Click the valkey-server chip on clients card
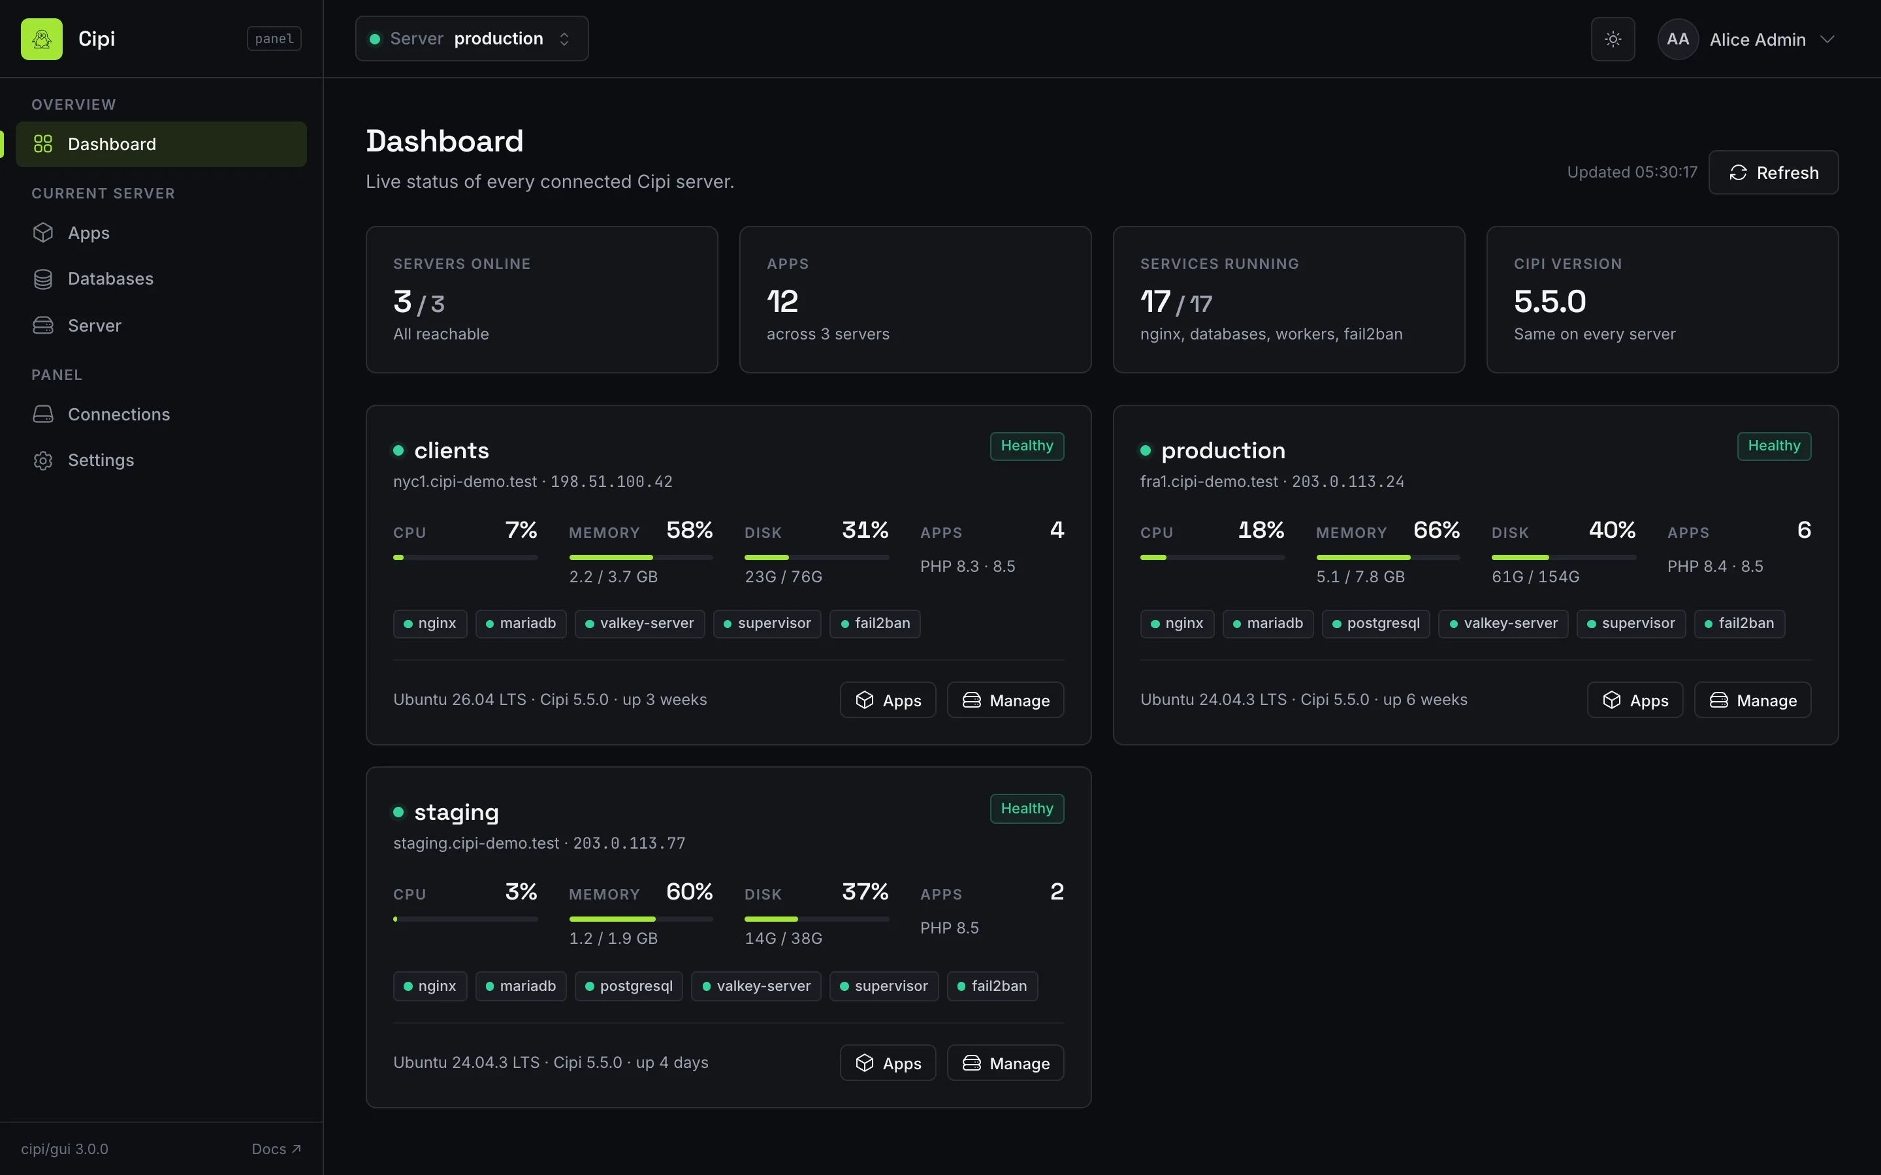The width and height of the screenshot is (1881, 1175). [x=639, y=623]
